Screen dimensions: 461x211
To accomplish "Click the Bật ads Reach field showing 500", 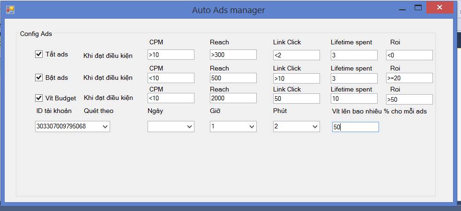I will (x=233, y=78).
